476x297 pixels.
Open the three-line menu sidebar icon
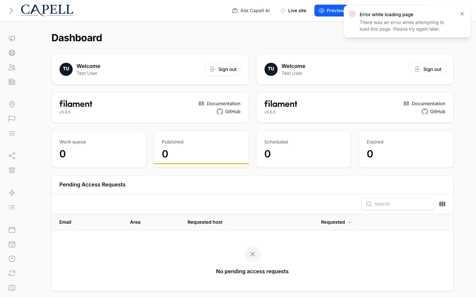[12, 133]
